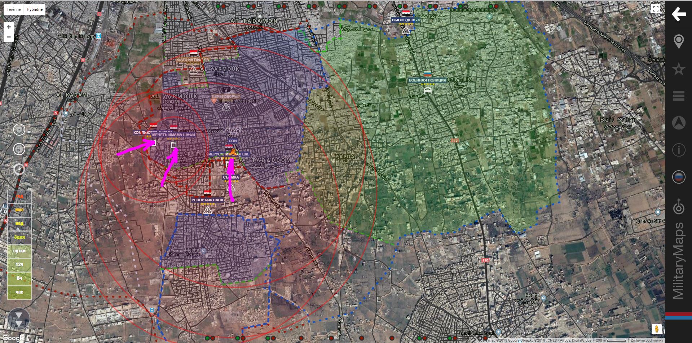Open the info circle icon
The width and height of the screenshot is (692, 343).
(x=678, y=150)
